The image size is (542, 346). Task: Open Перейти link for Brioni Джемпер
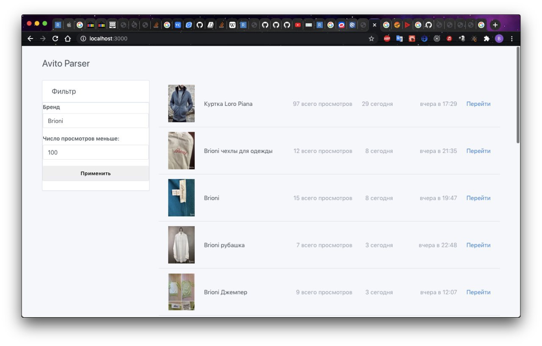click(478, 292)
